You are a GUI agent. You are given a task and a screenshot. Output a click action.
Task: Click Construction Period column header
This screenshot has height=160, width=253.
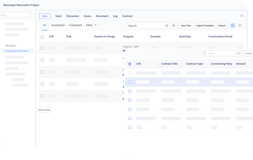tap(220, 36)
